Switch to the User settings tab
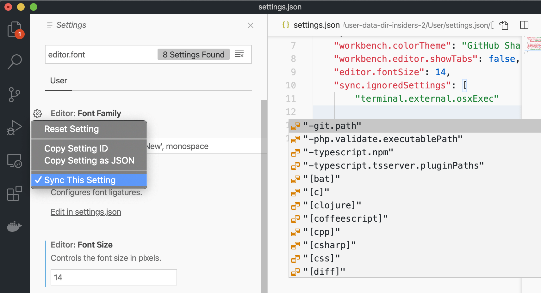This screenshot has height=293, width=541. point(59,81)
